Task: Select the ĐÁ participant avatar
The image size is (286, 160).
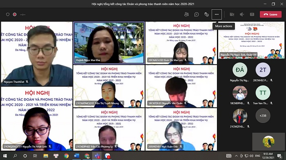Action: pos(240,70)
